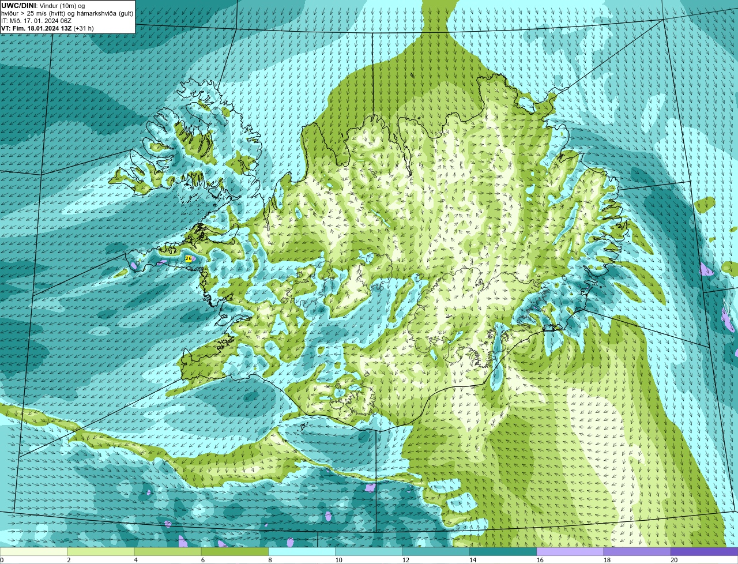The height and width of the screenshot is (564, 738).
Task: Click the yellow 26 maximum gust marker
Action: pyautogui.click(x=189, y=258)
